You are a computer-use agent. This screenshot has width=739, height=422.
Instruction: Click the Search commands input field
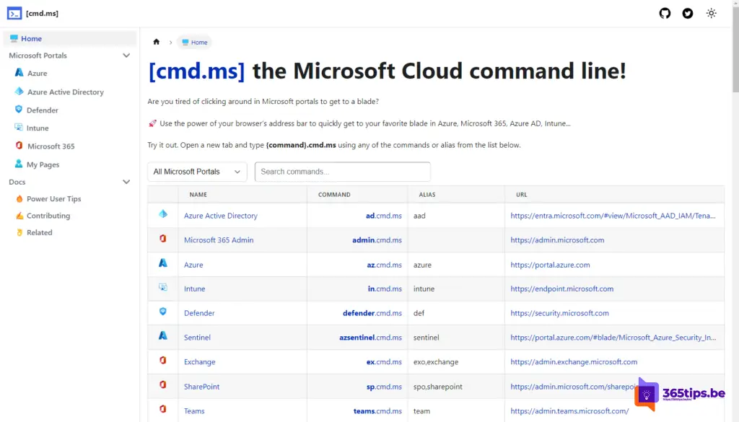(342, 172)
